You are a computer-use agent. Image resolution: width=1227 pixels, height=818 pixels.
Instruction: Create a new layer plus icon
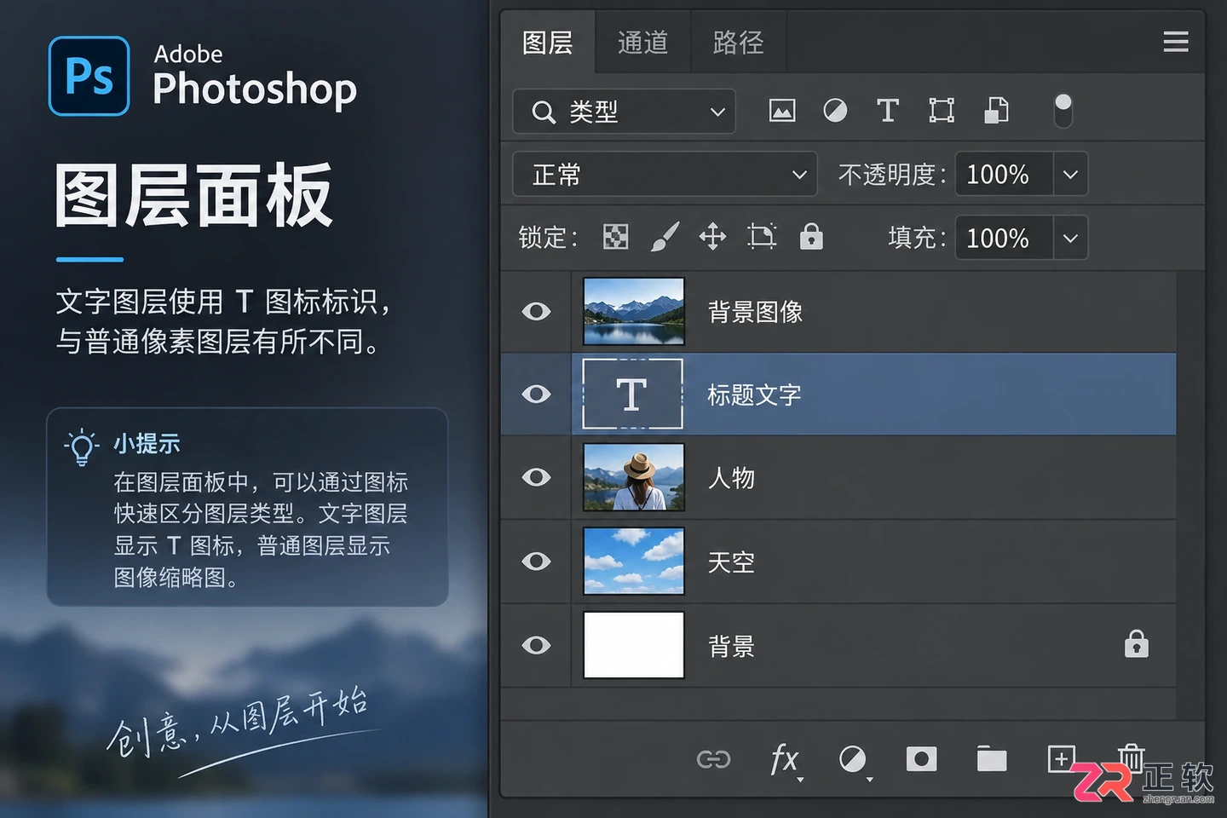click(1061, 758)
